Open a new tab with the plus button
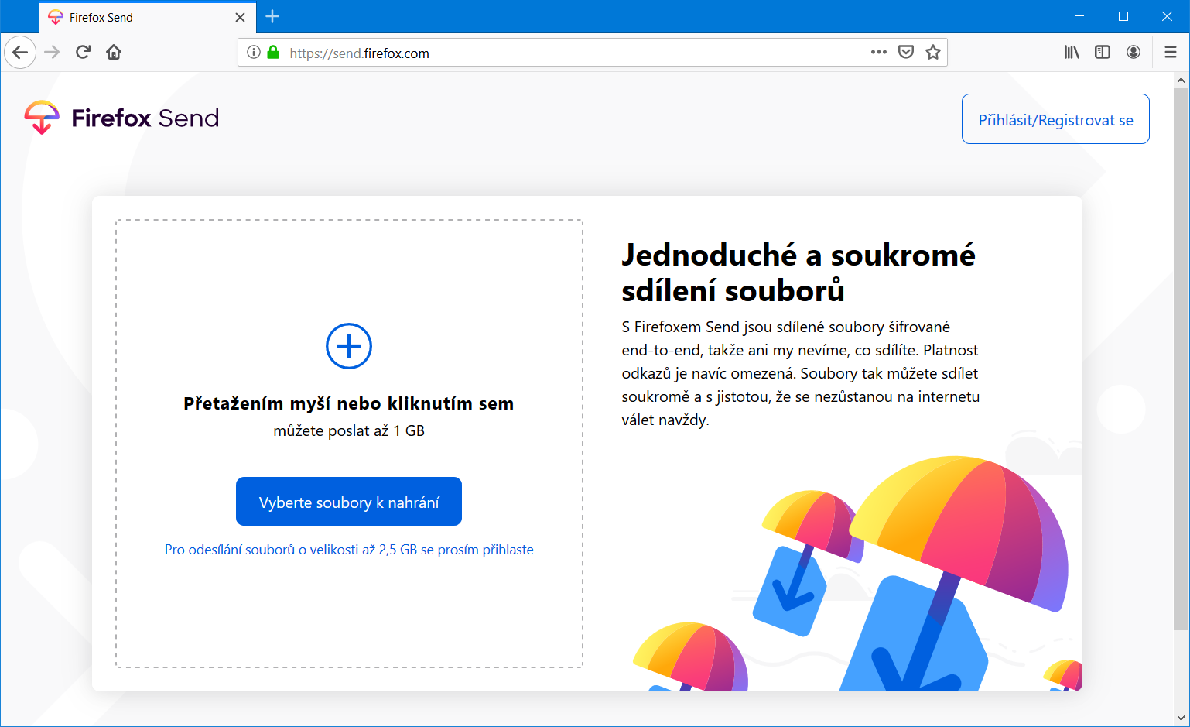1190x727 pixels. tap(272, 16)
